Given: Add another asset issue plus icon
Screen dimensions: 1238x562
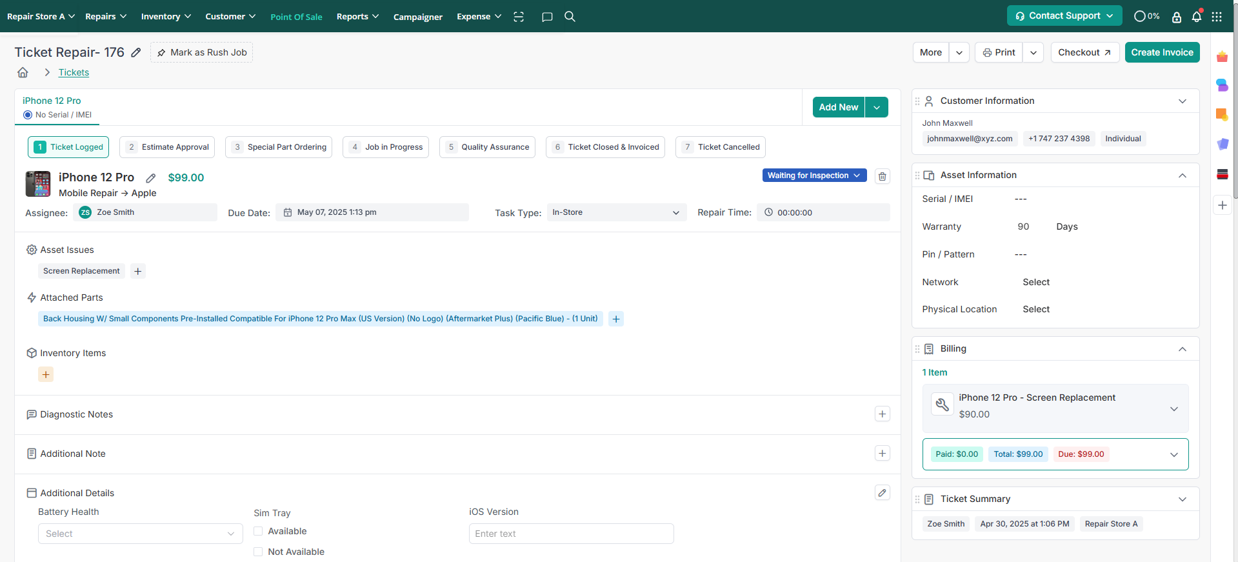Looking at the screenshot, I should pos(137,271).
